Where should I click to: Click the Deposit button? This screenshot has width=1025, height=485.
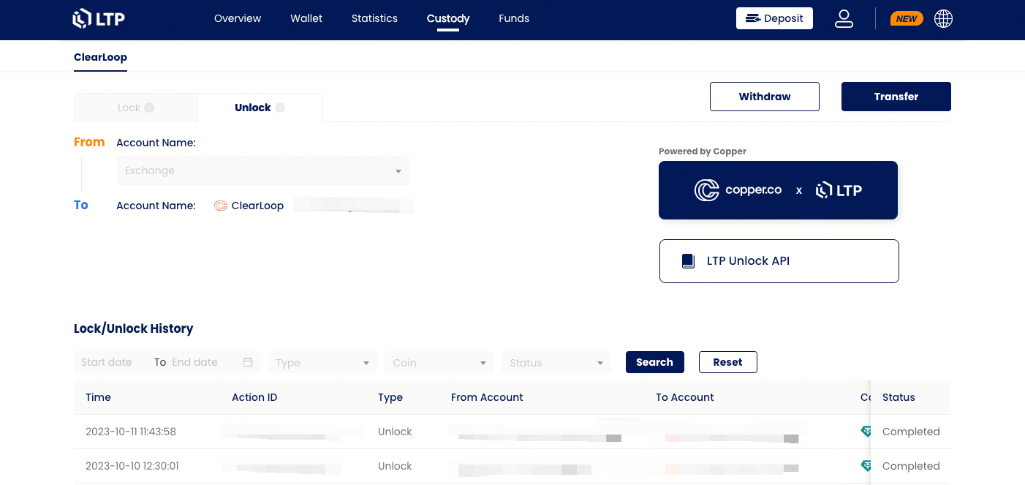coord(774,18)
